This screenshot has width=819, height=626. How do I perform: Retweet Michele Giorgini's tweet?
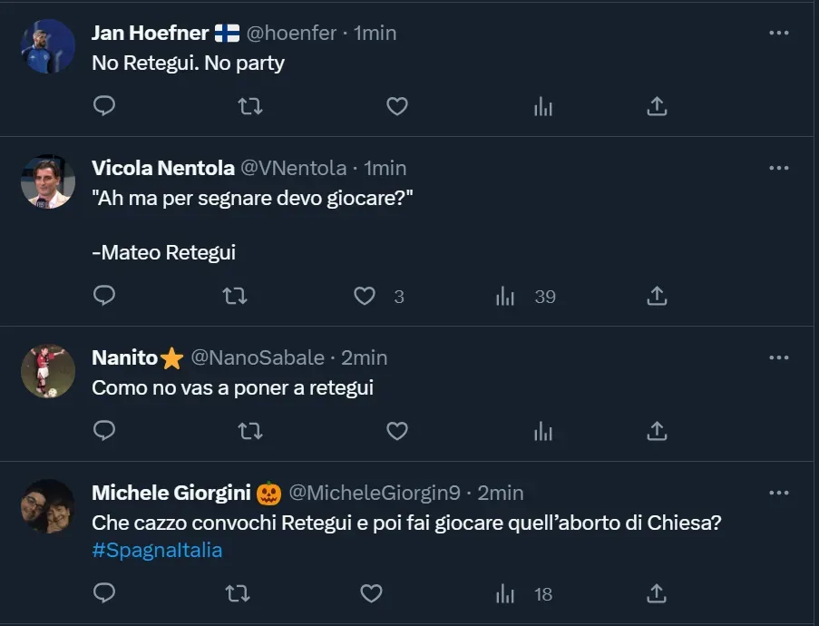[235, 594]
